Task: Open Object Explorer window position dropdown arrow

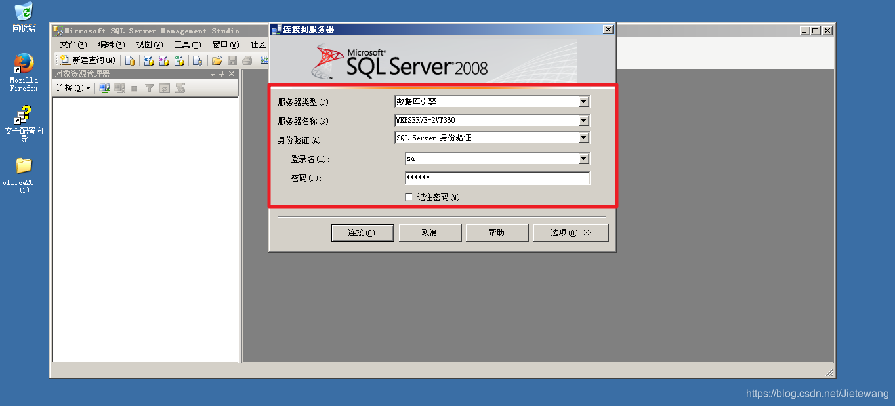Action: [x=212, y=75]
